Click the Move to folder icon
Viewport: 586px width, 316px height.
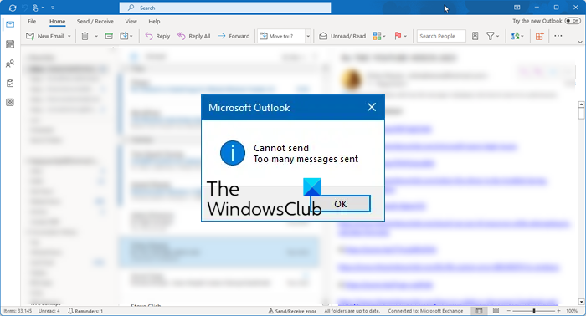pyautogui.click(x=124, y=36)
